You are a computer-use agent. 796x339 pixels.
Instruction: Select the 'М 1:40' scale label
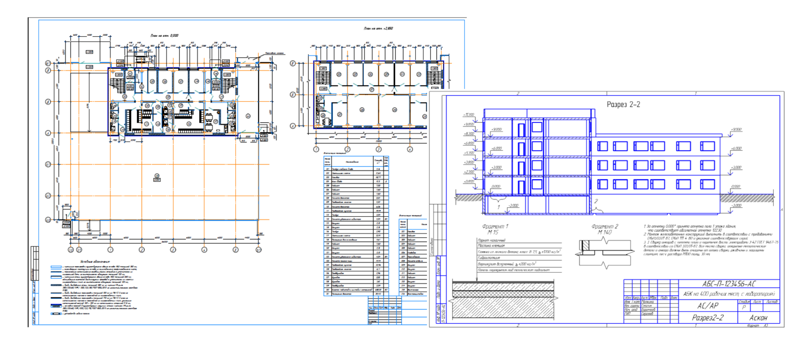click(x=604, y=232)
